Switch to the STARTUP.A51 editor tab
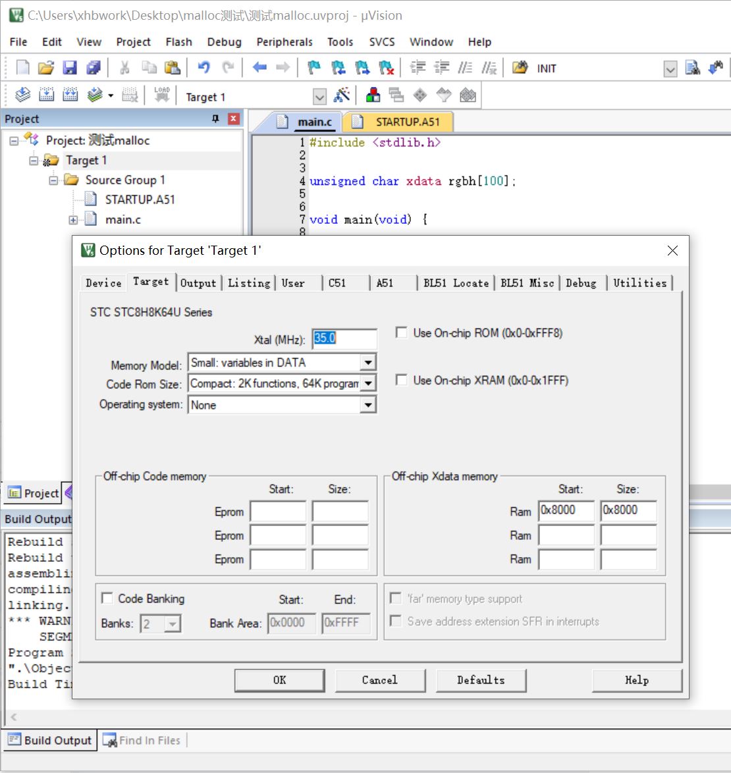Viewport: 731px width, 773px height. coord(398,122)
